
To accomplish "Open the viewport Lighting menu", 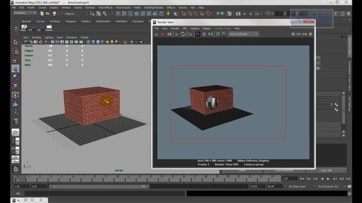I will 49,37.
